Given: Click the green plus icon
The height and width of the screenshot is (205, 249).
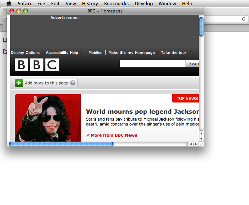Looking at the screenshot, I should pyautogui.click(x=19, y=83).
